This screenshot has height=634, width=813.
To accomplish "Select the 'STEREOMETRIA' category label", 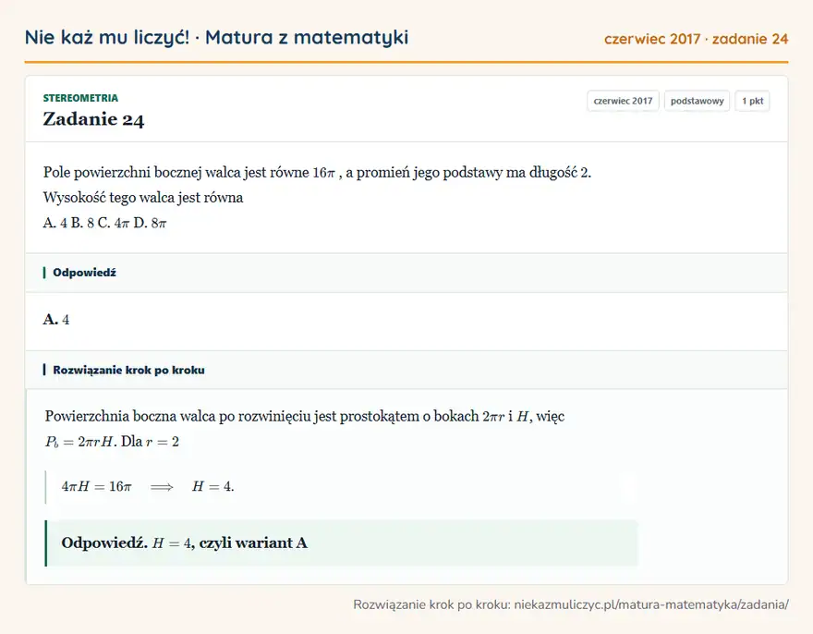I will click(x=80, y=98).
